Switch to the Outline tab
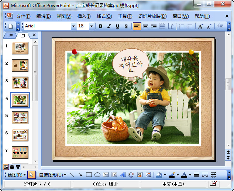 point(10,36)
